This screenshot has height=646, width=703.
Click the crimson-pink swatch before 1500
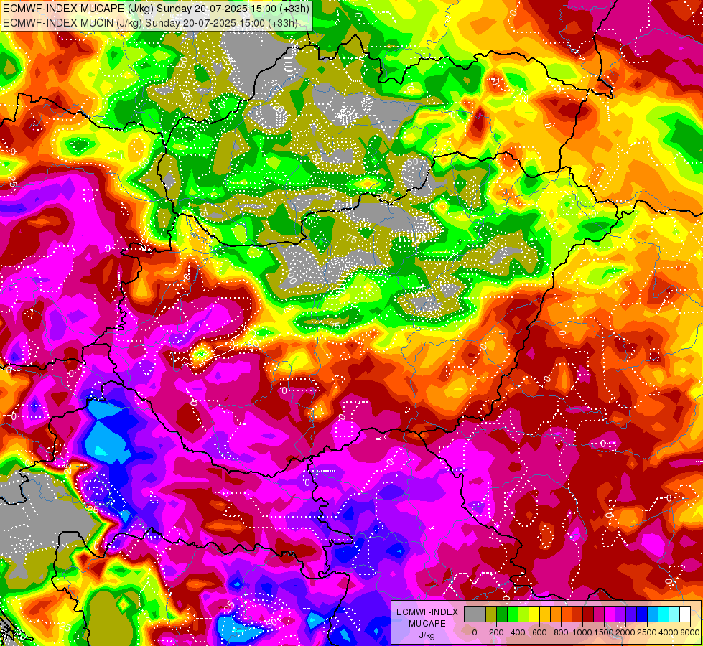[600, 614]
